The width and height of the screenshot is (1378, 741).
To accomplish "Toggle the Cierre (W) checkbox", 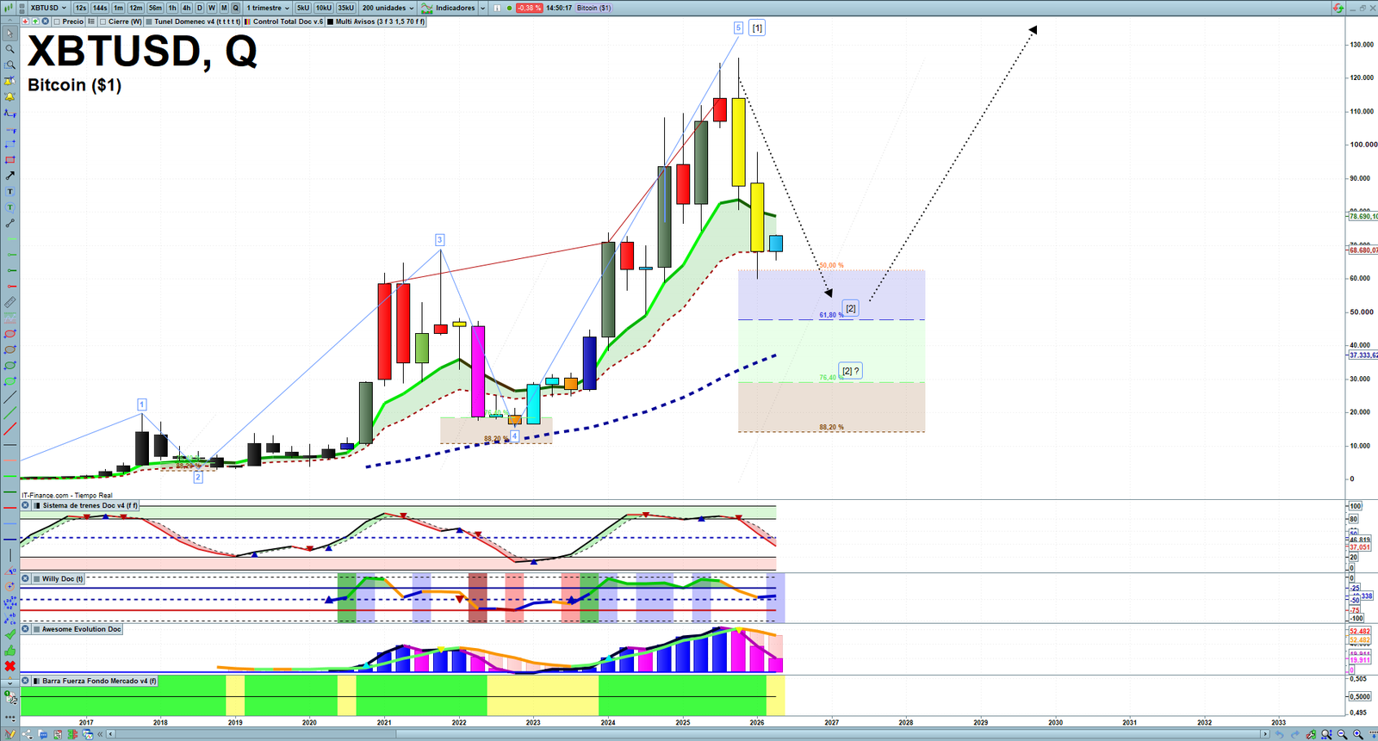I will [103, 22].
